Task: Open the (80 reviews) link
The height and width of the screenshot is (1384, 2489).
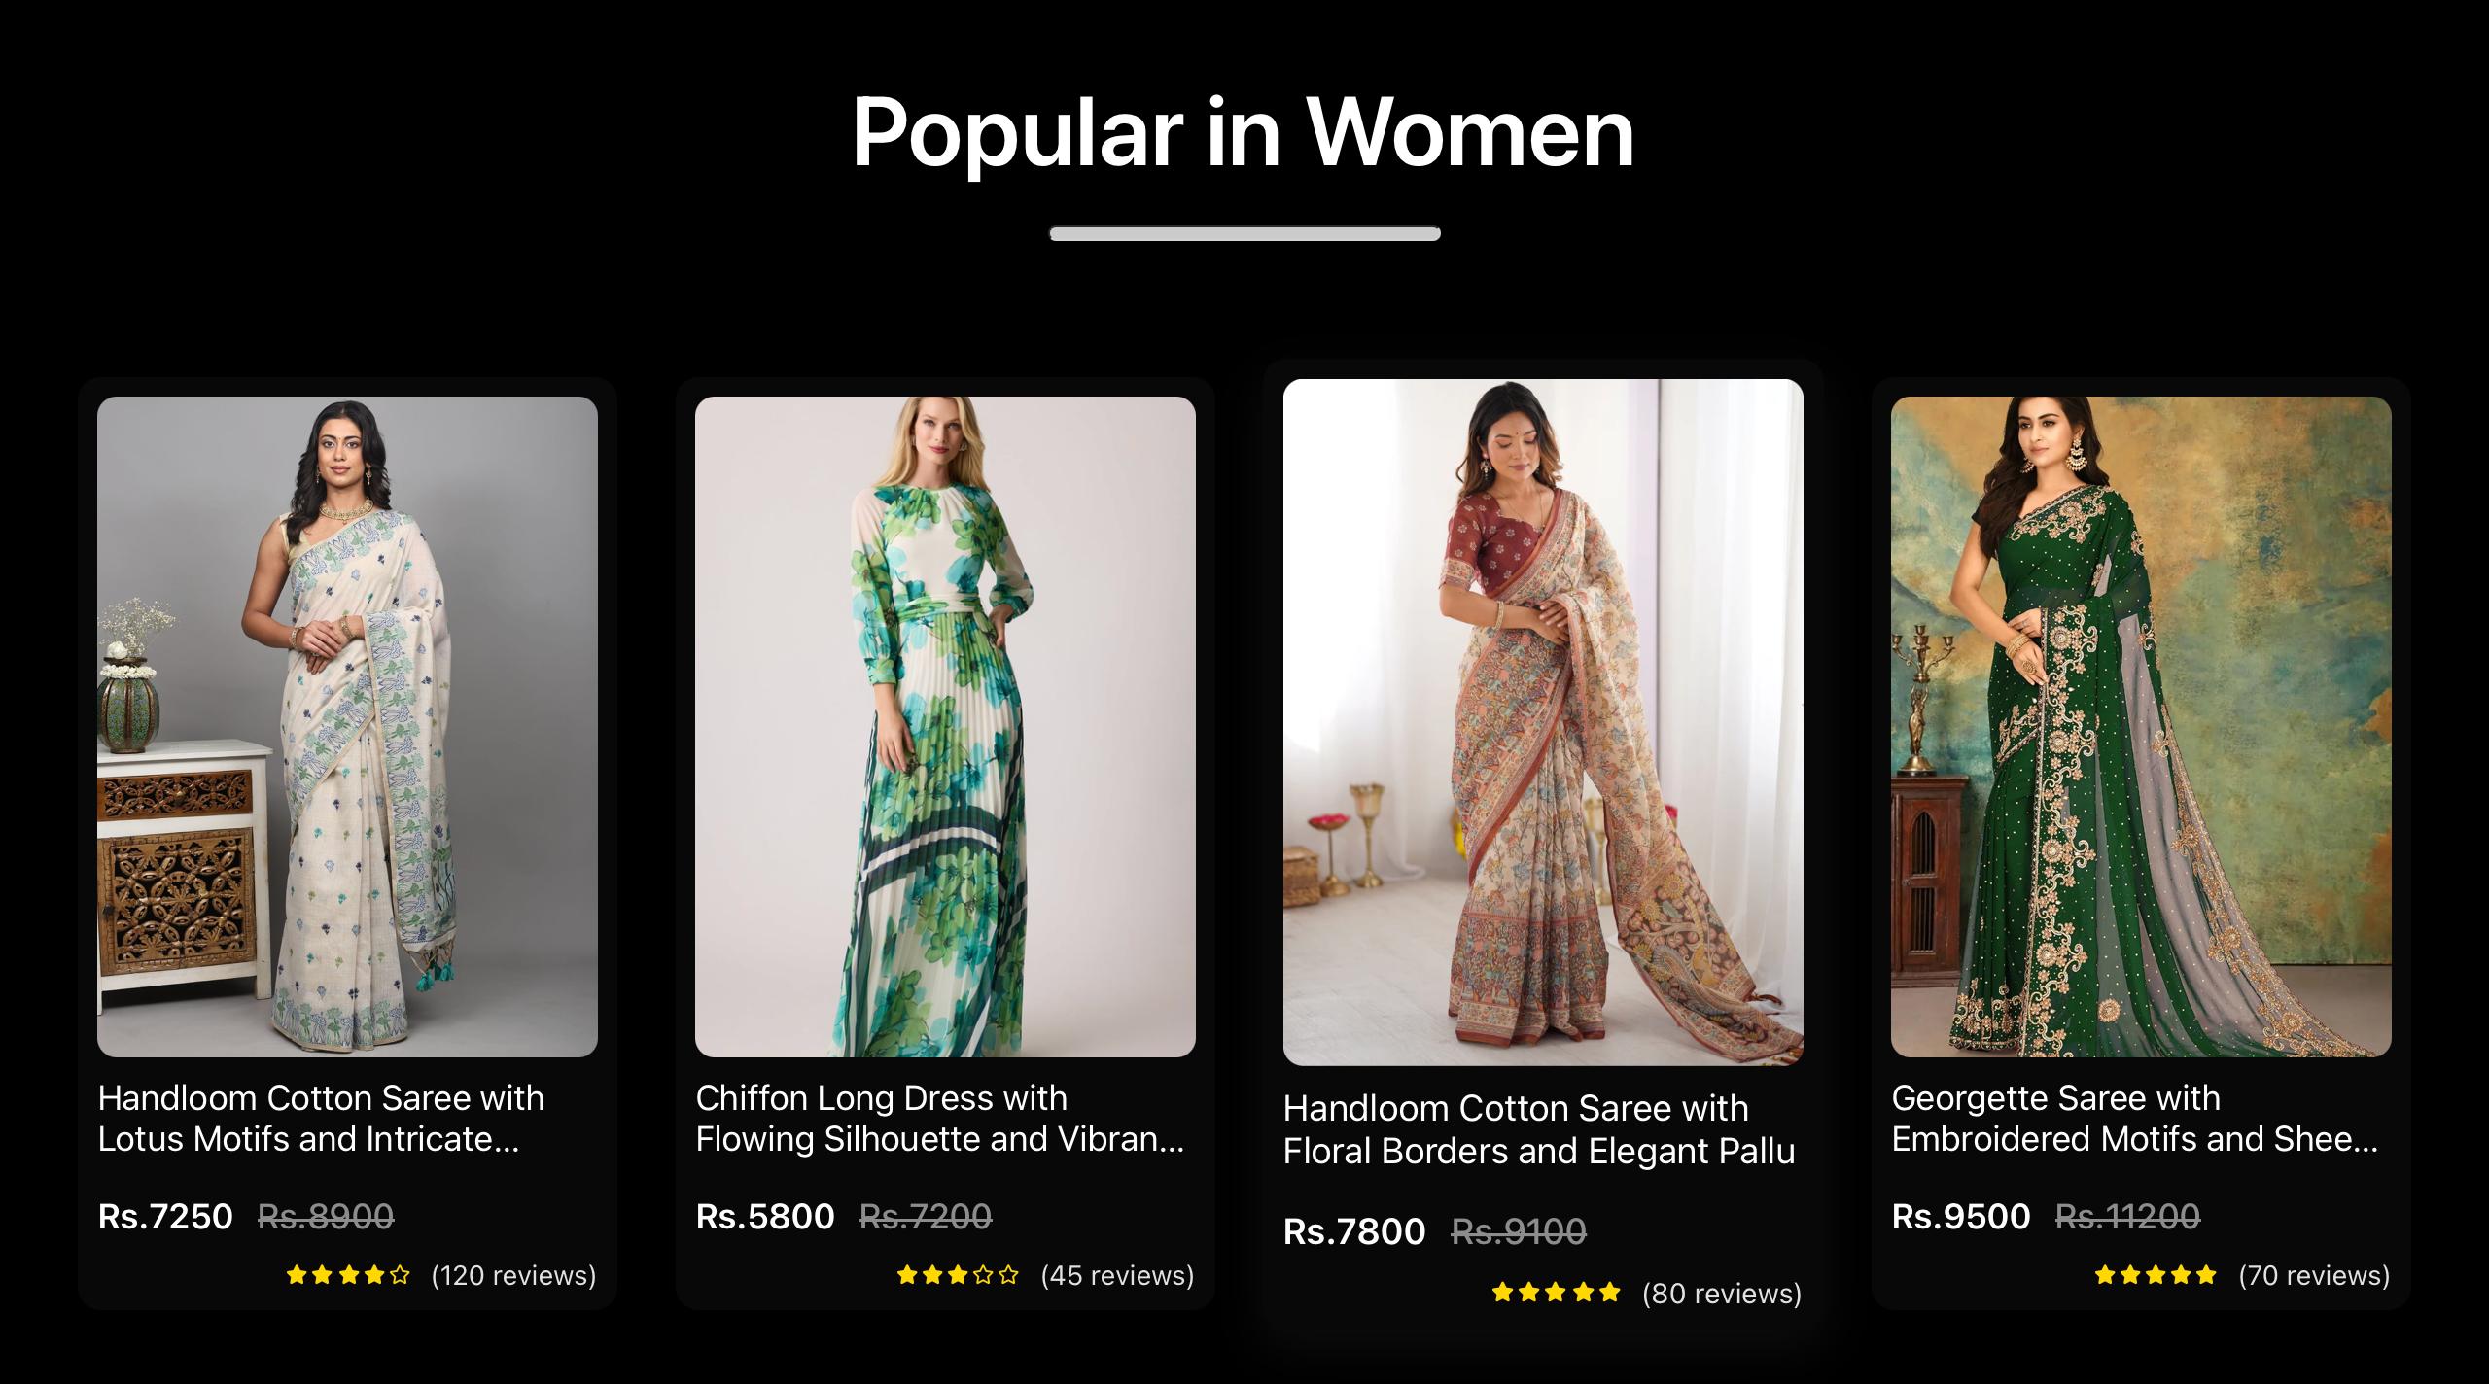Action: click(x=1722, y=1294)
